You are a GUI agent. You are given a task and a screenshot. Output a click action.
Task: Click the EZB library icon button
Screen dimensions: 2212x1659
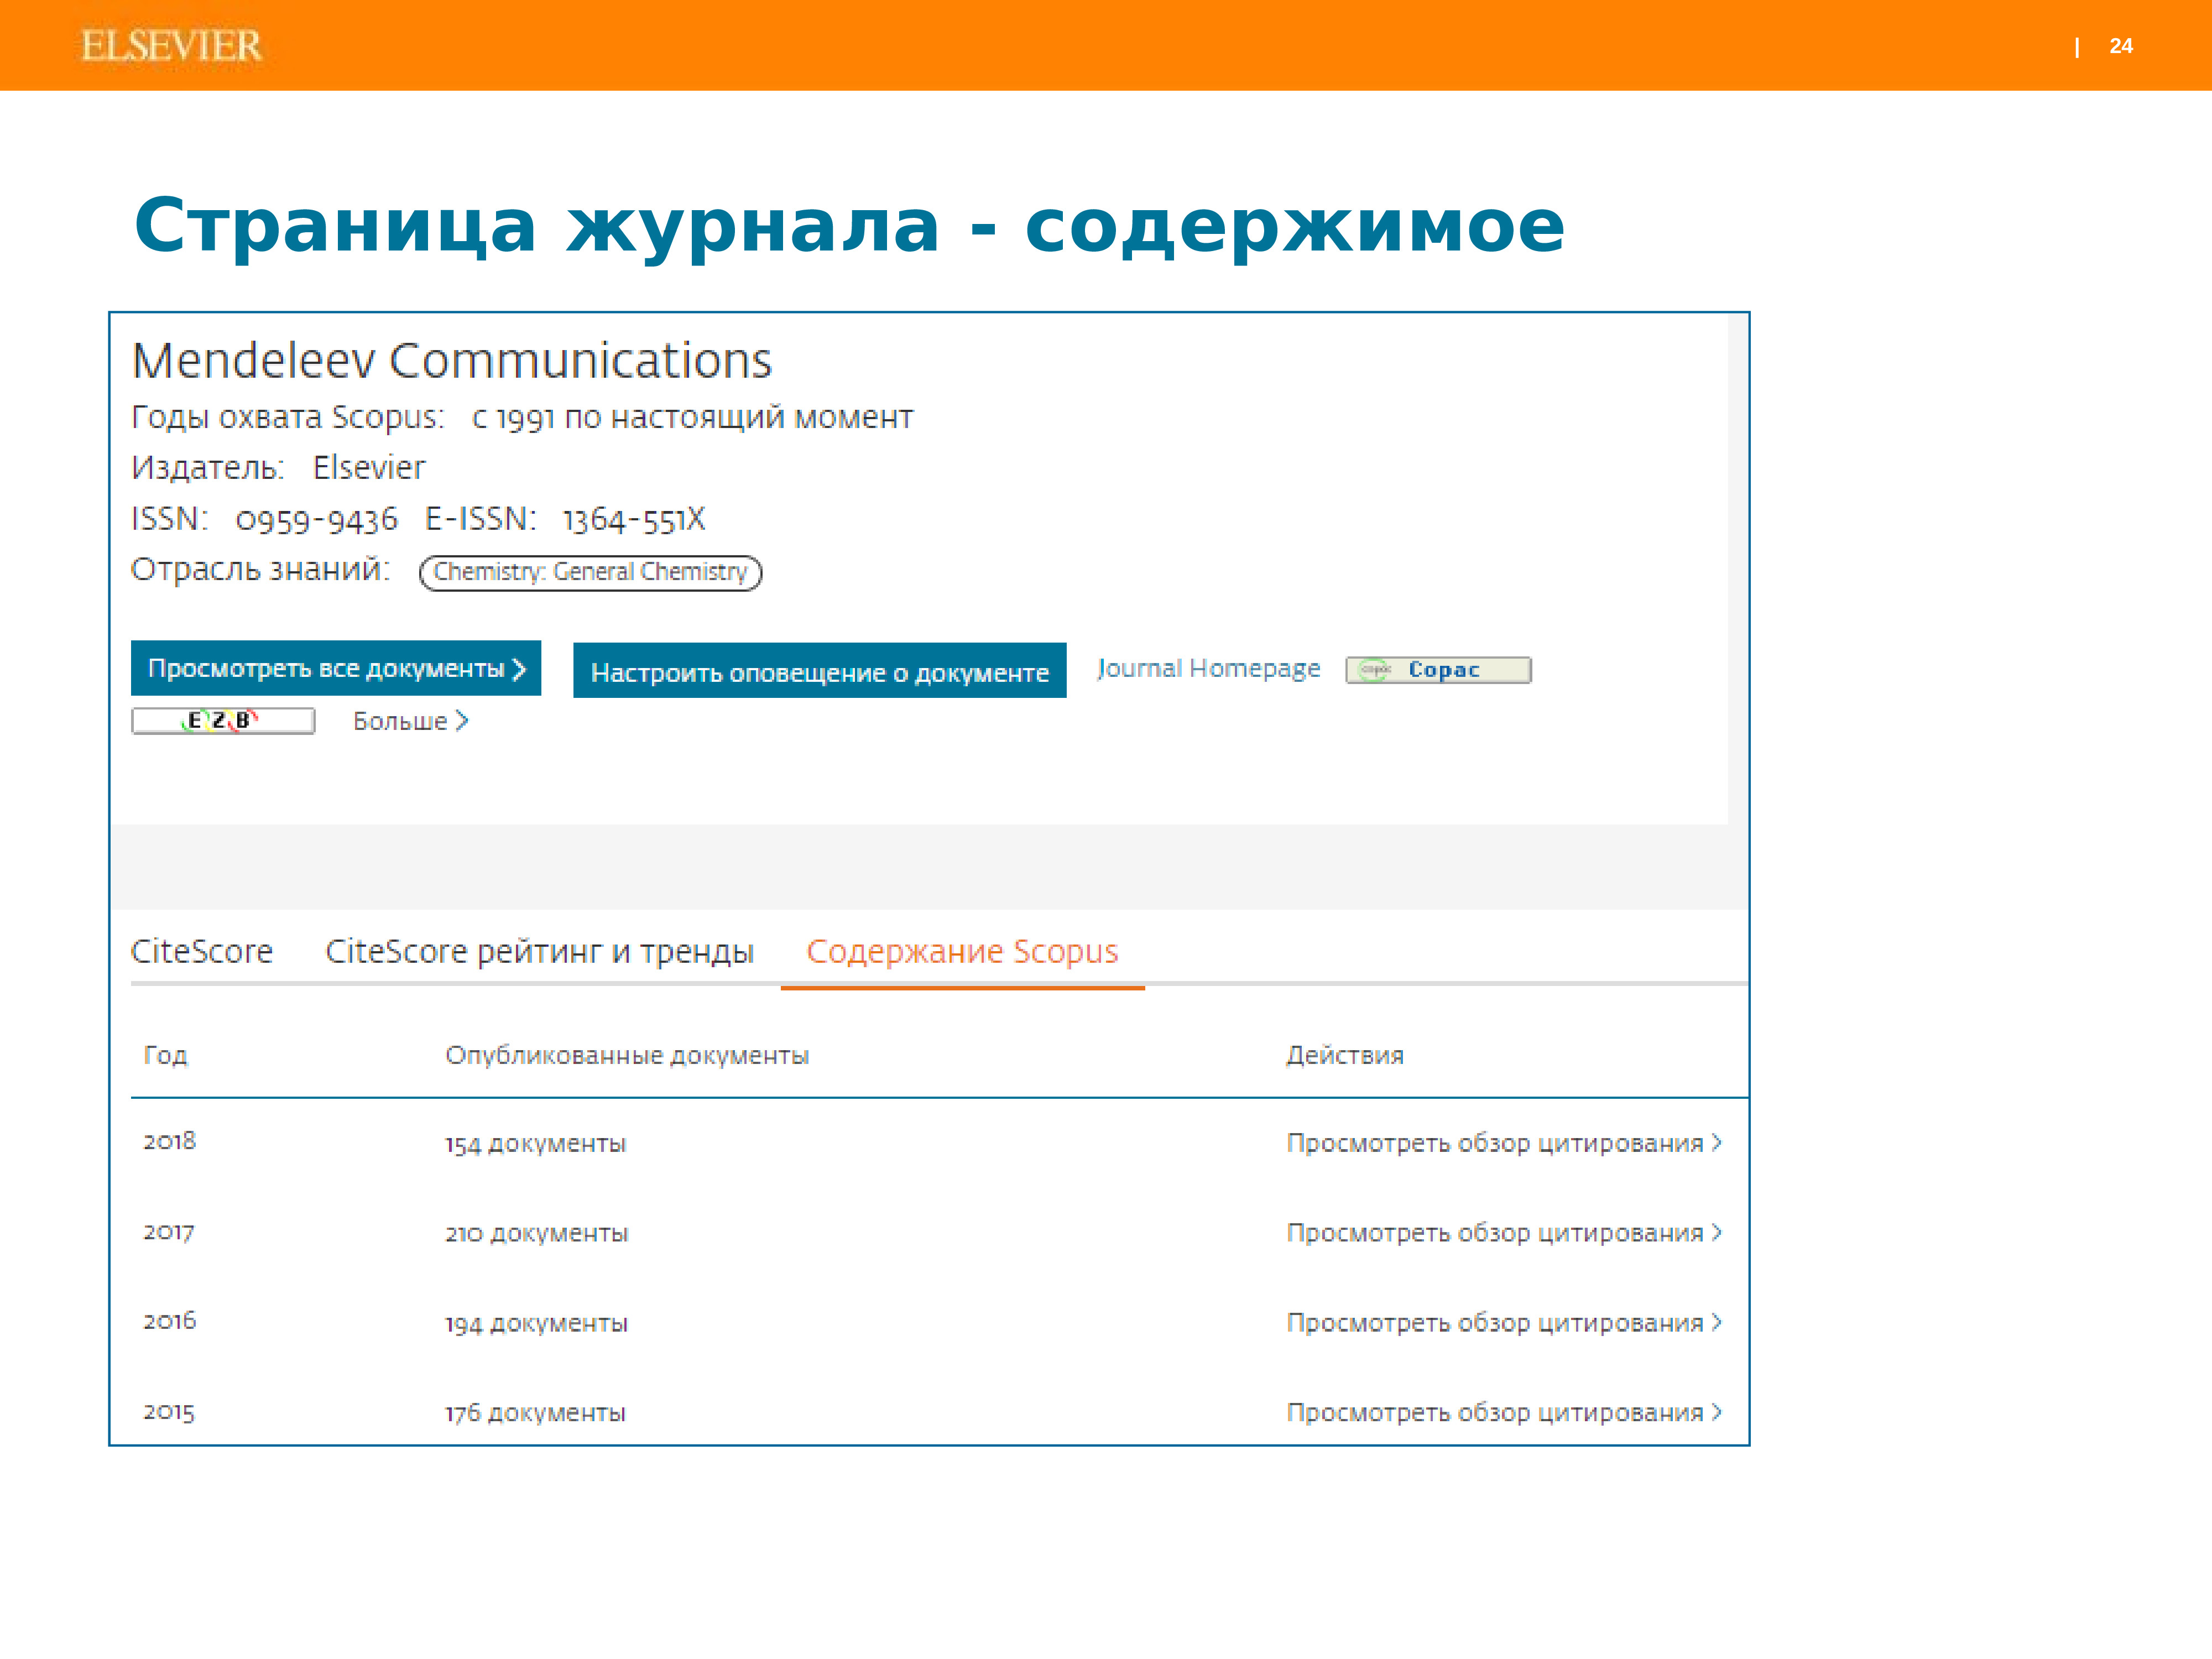[223, 721]
